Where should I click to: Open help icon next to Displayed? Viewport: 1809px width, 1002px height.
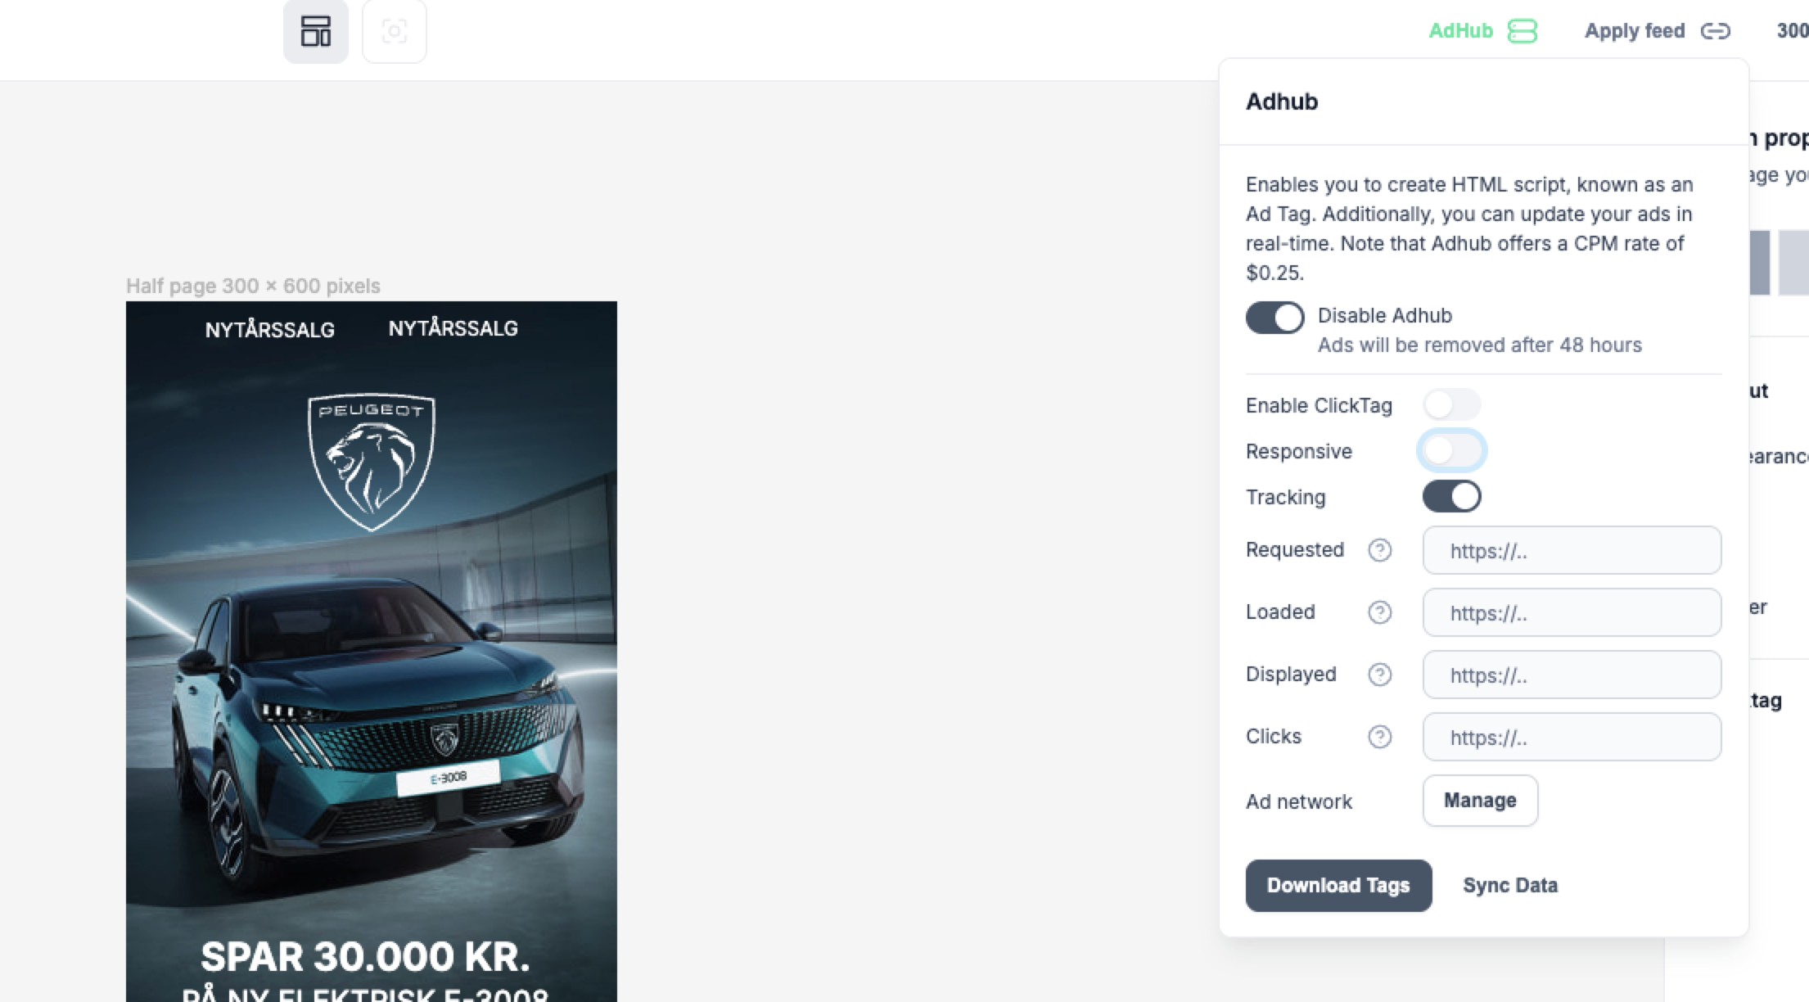tap(1379, 675)
